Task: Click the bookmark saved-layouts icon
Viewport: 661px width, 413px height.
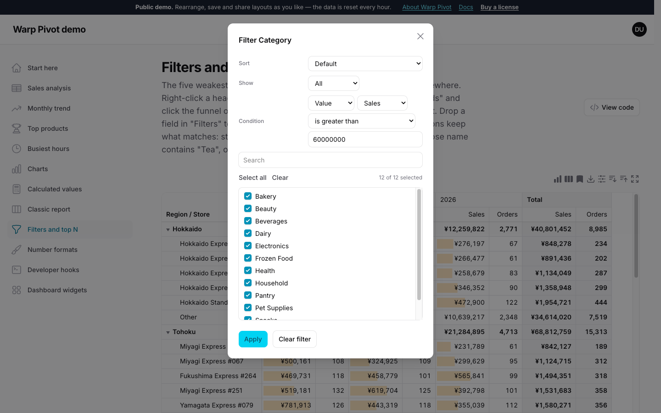Action: point(580,179)
